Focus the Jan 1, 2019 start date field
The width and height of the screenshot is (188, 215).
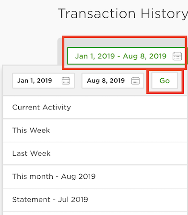[44, 81]
